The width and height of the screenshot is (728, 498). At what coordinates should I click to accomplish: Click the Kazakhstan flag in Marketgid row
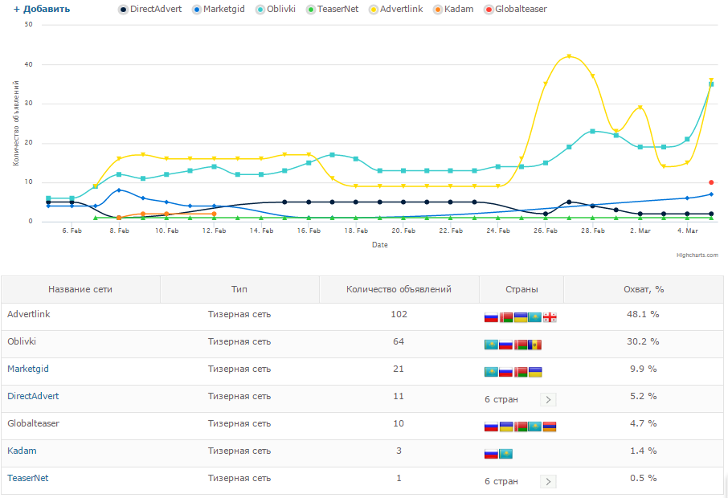click(491, 372)
